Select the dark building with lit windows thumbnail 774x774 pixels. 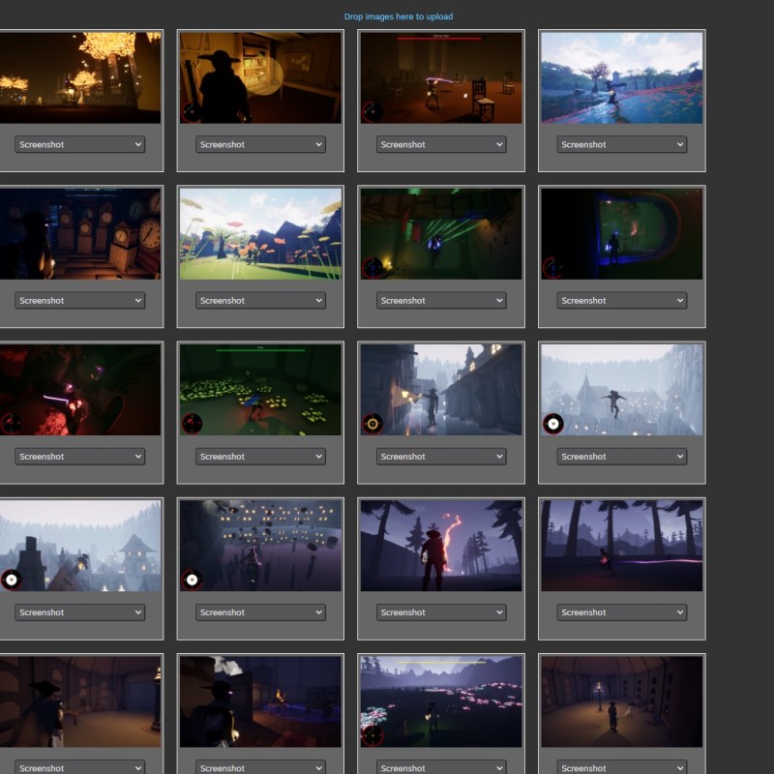click(260, 545)
